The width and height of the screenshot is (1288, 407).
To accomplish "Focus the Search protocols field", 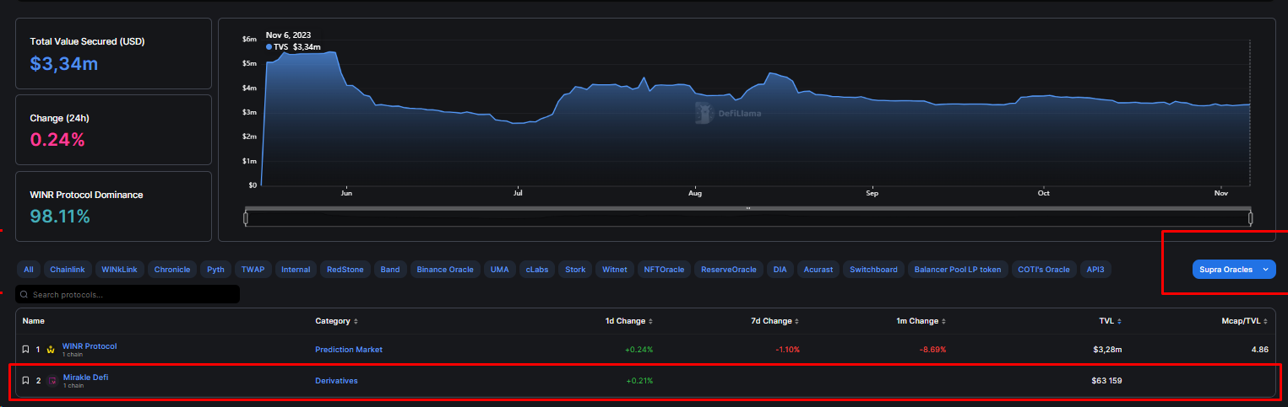I will 128,294.
